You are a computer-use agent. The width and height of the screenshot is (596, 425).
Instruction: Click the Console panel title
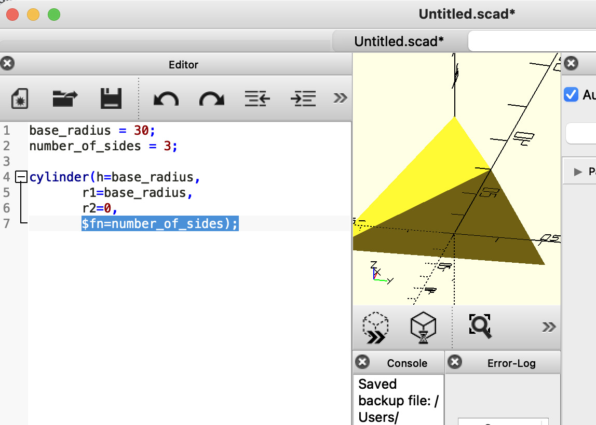tap(407, 363)
